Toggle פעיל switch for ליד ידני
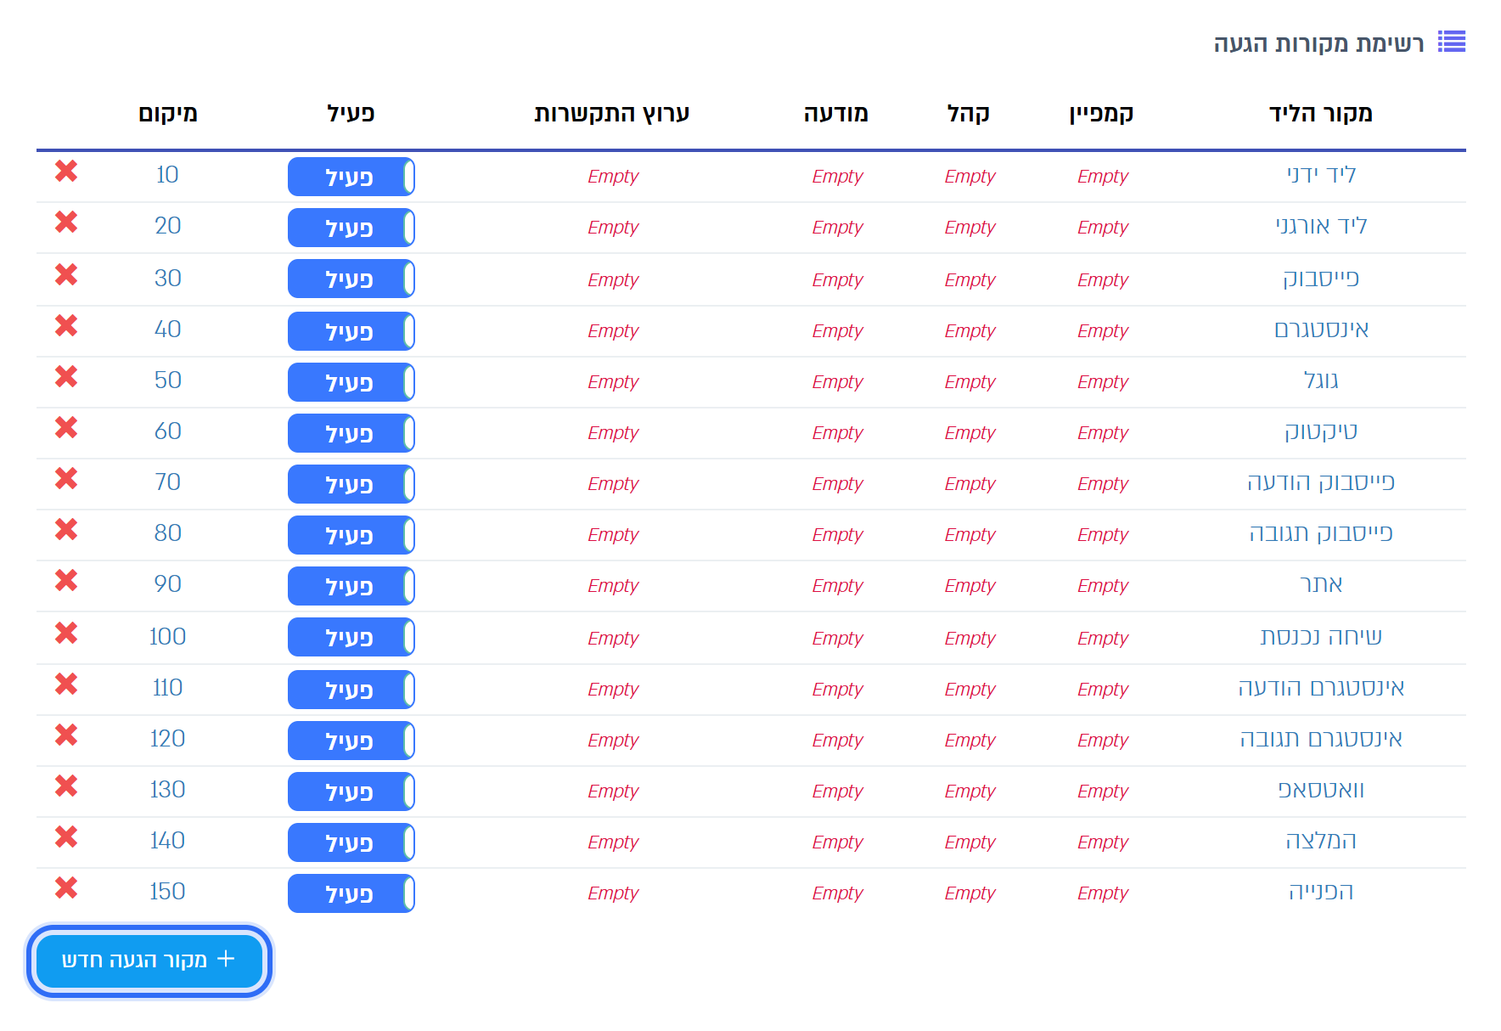Image resolution: width=1501 pixels, height=1031 pixels. click(x=351, y=177)
